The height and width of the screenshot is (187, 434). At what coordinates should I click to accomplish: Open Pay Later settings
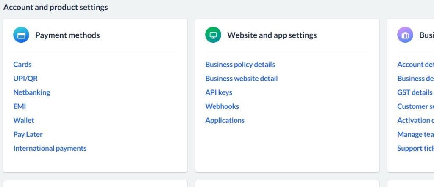[x=28, y=135]
